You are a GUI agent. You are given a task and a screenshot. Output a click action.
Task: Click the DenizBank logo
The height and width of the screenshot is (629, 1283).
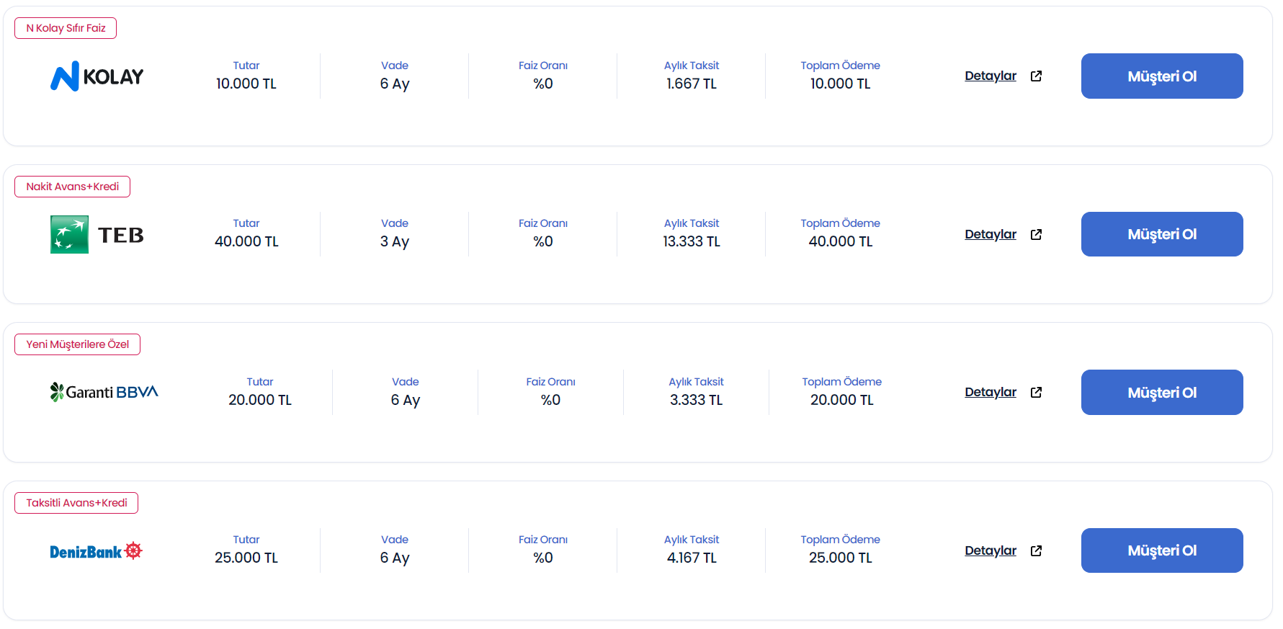pyautogui.click(x=96, y=551)
